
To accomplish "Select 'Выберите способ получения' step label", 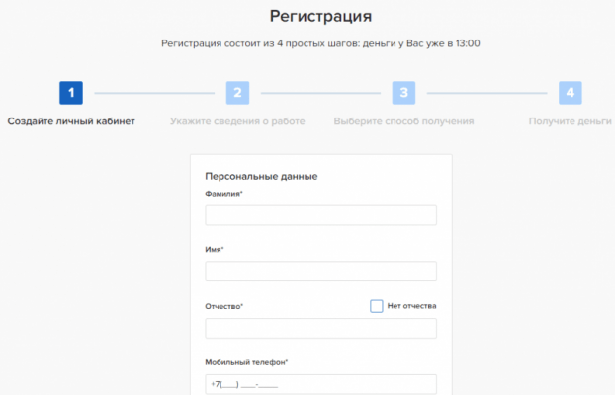I will coord(403,121).
